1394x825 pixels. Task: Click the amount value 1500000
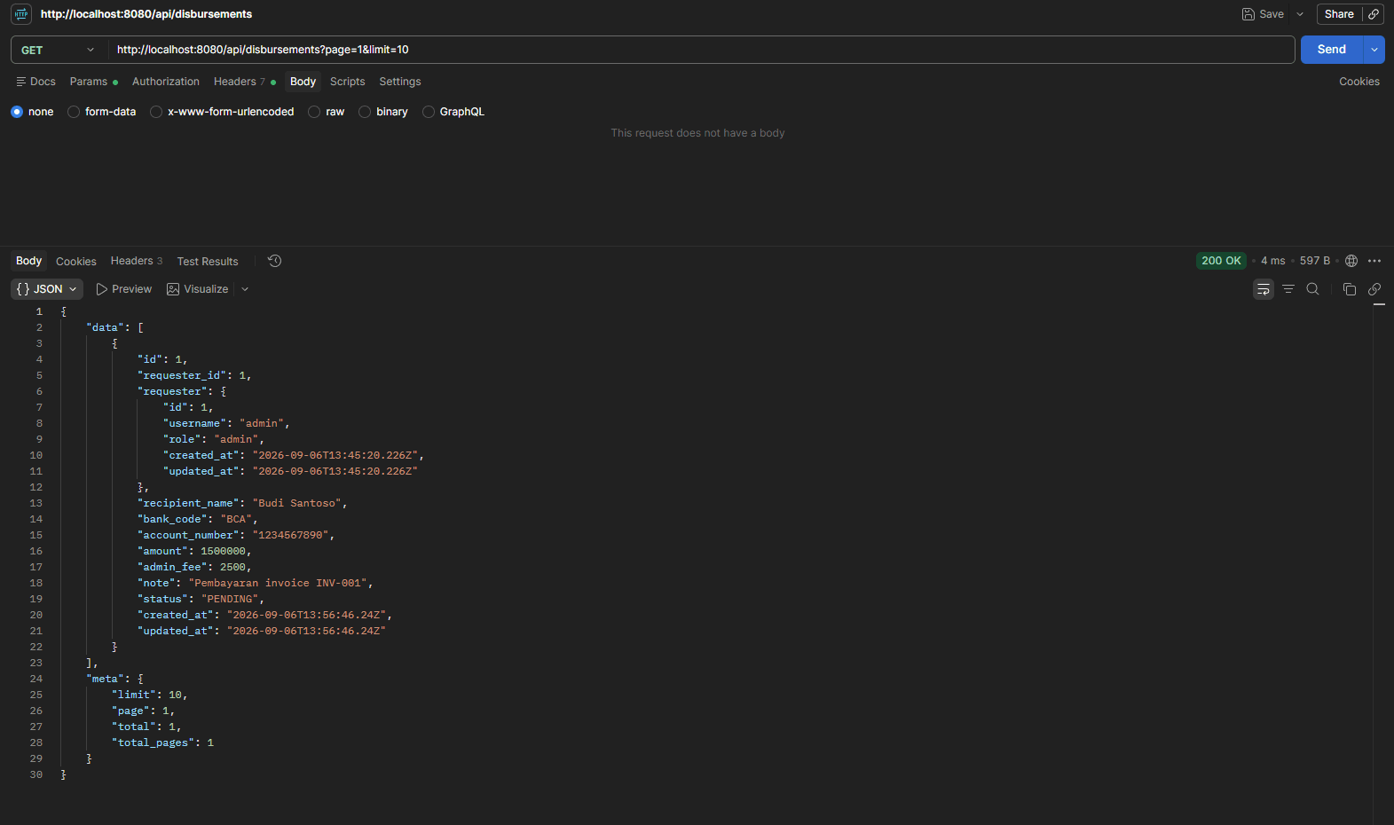(223, 551)
